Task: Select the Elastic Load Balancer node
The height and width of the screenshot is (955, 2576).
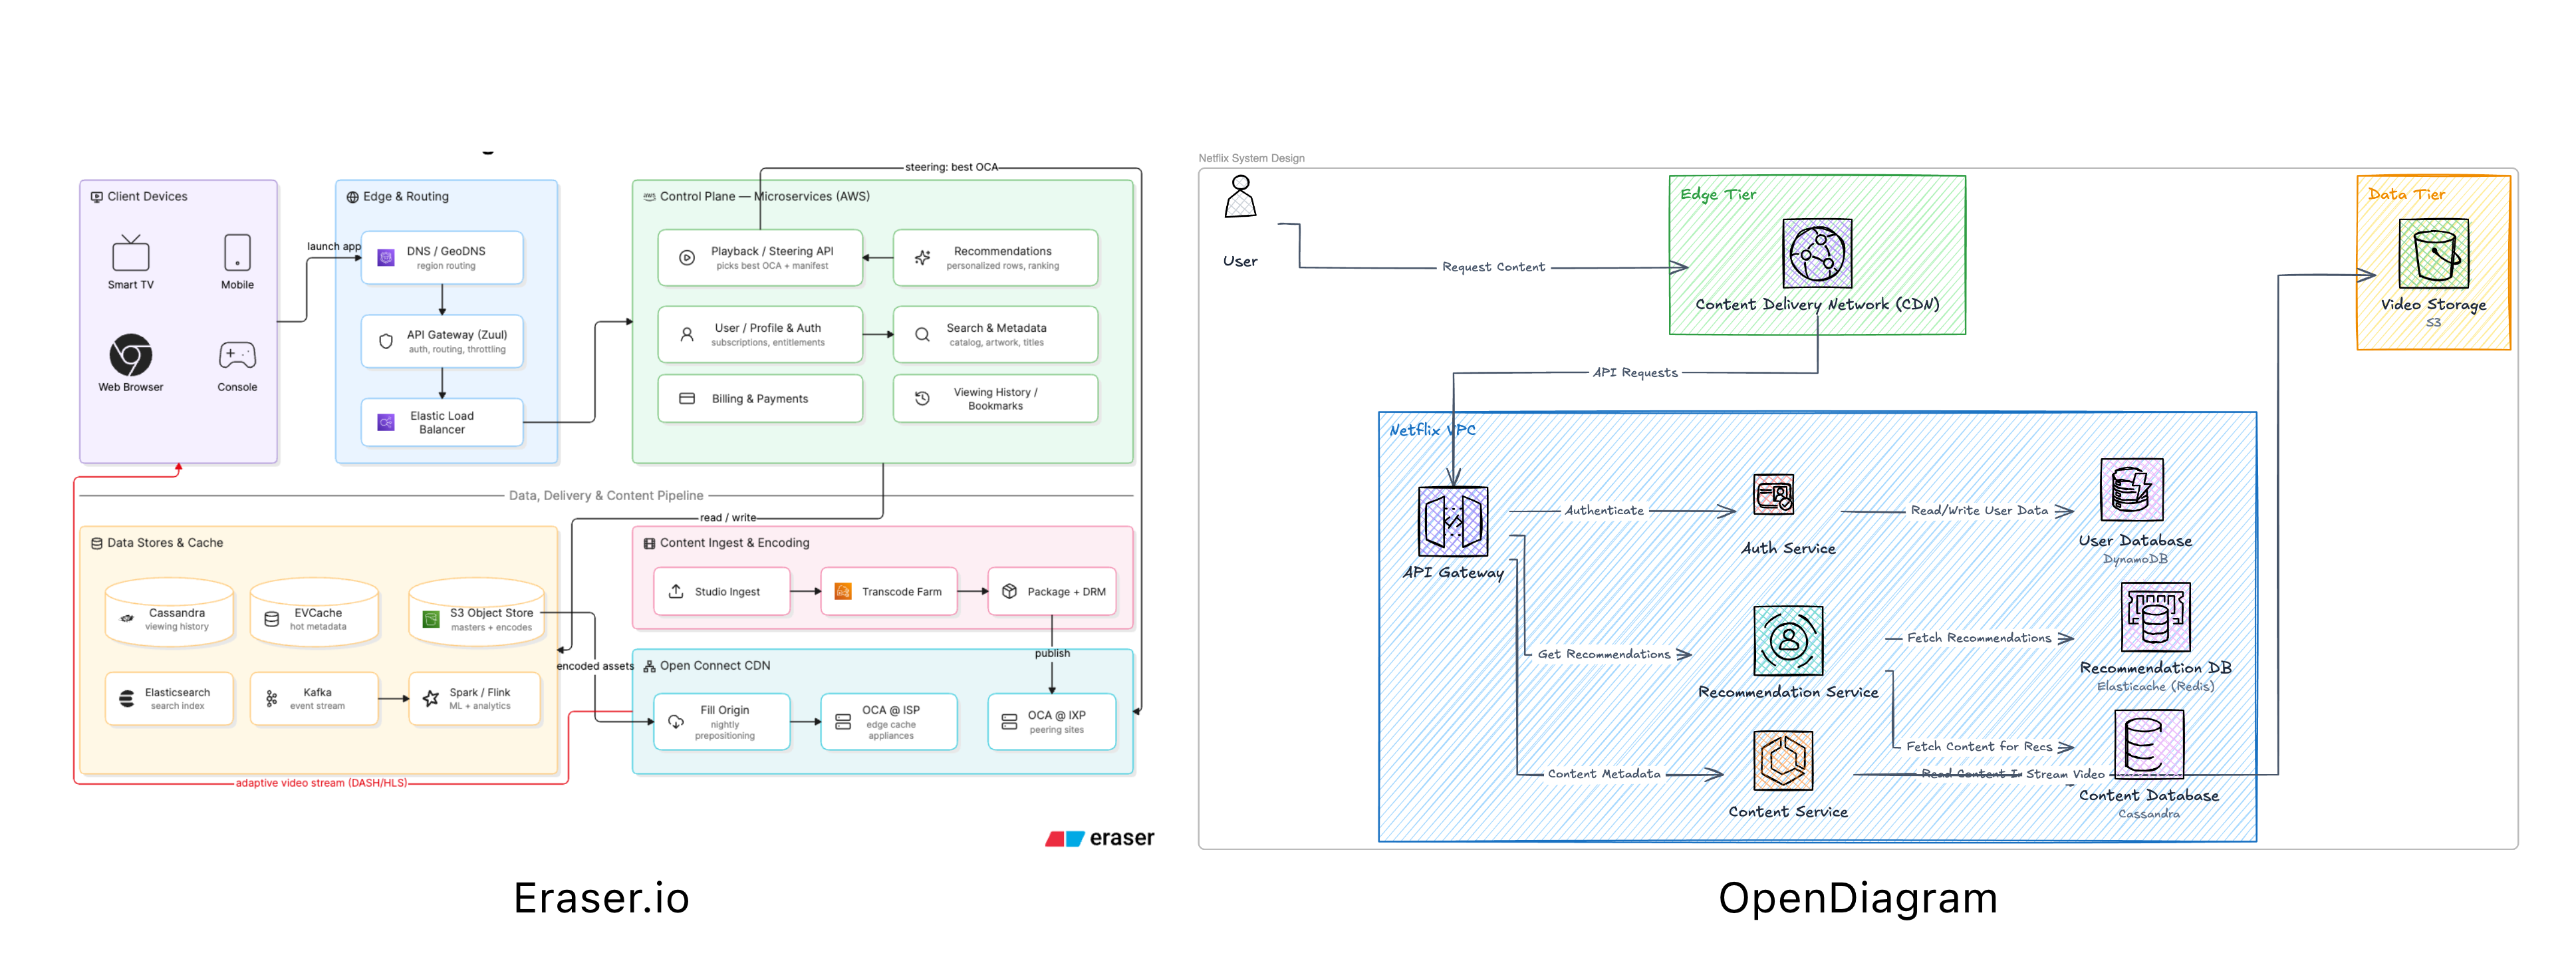Action: tap(442, 422)
